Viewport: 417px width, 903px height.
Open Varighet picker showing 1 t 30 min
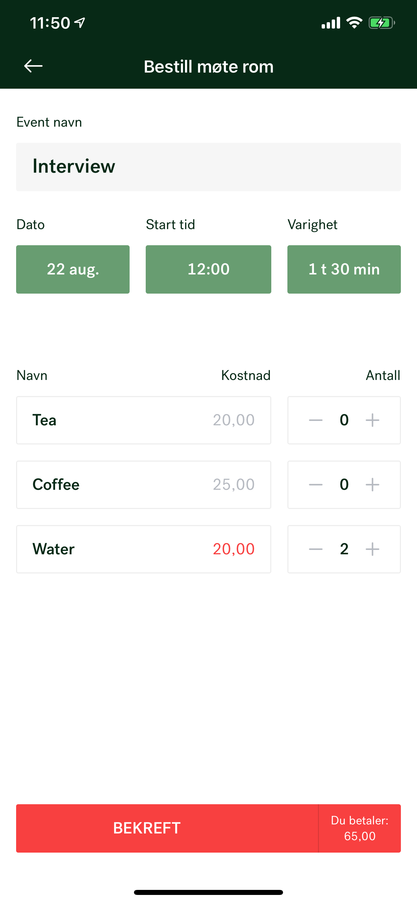[x=344, y=269]
